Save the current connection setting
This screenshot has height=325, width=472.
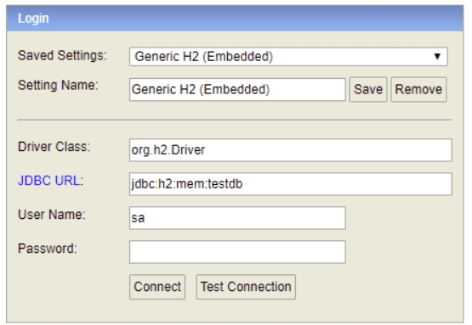tap(368, 89)
